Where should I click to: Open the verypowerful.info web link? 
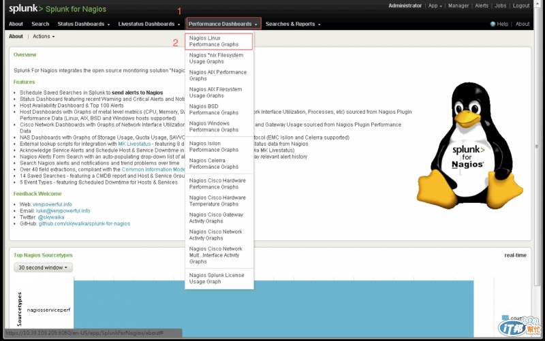pyautogui.click(x=52, y=204)
